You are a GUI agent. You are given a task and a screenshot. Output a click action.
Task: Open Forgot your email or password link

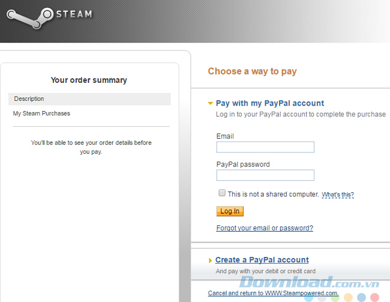265,228
